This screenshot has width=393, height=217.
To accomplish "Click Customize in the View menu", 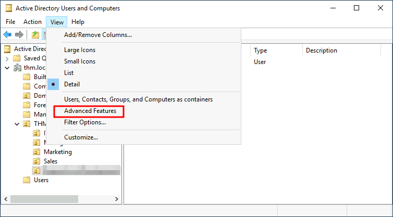I will click(81, 137).
